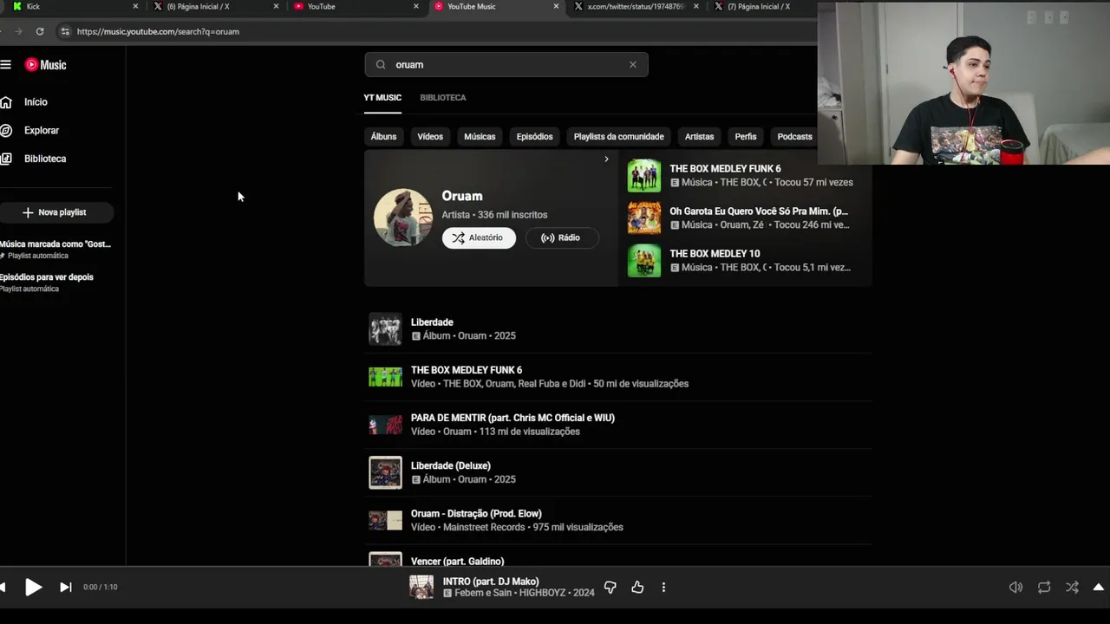Click the search magnifier icon
The height and width of the screenshot is (624, 1110).
pos(381,65)
